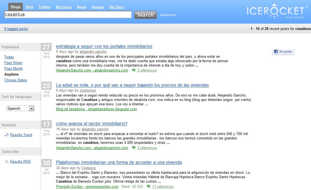Open the Big Buzz tab
This screenshot has height=190, width=311.
click(117, 7)
